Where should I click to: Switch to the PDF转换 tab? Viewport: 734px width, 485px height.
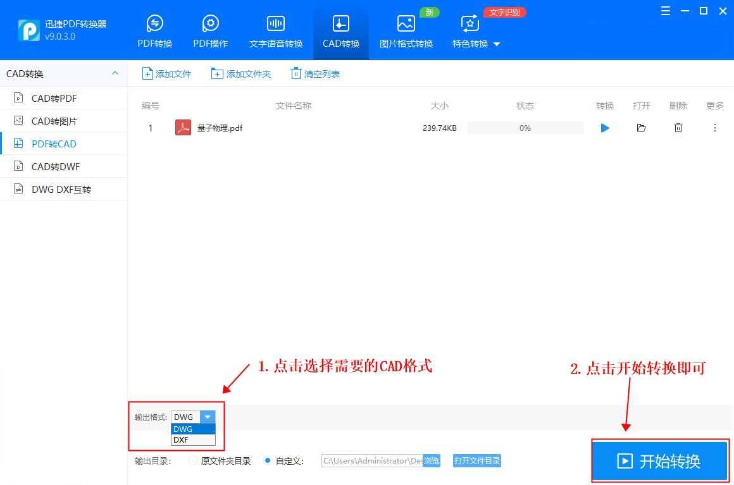point(154,30)
